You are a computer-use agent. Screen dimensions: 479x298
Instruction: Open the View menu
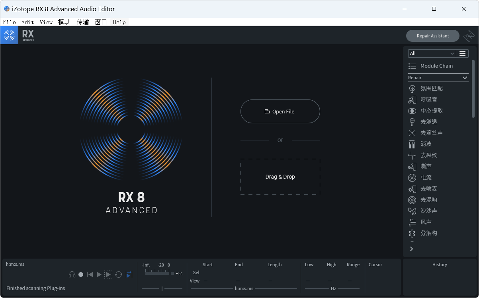click(x=46, y=22)
